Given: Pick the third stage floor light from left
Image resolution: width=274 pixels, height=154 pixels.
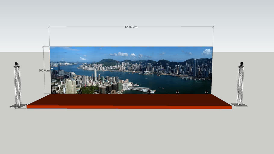Looking at the screenshot, I should 109,92.
